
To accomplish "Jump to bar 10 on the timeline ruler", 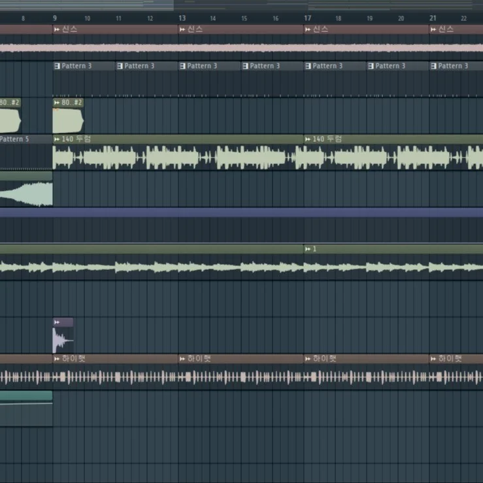I will (x=88, y=18).
